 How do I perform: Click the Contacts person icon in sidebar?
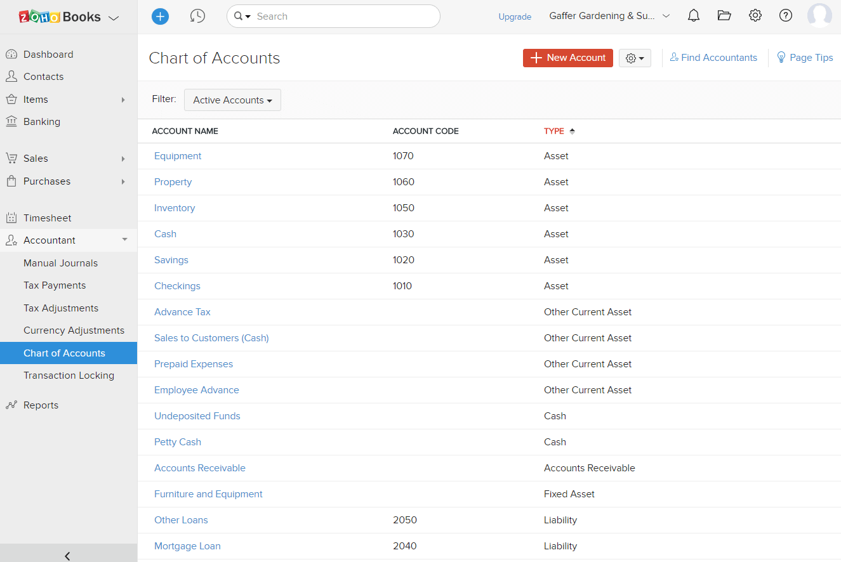pos(11,77)
